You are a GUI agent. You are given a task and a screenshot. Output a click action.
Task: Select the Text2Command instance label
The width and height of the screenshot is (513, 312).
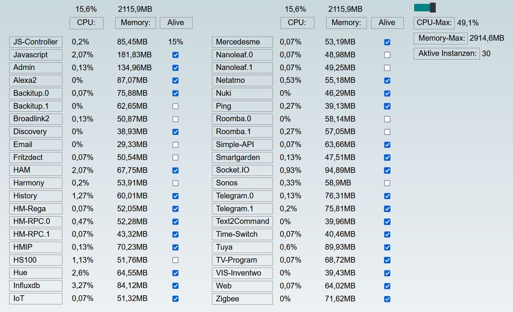coord(242,222)
